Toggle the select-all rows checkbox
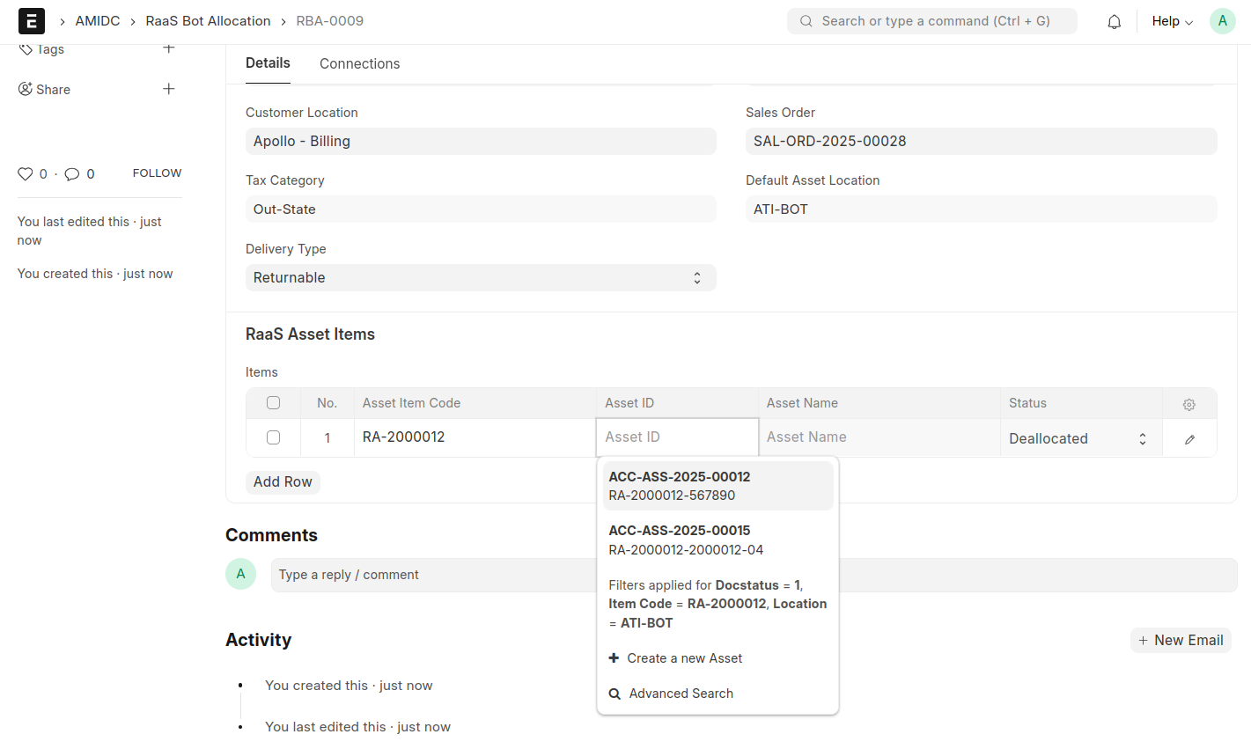The height and width of the screenshot is (749, 1251). click(273, 403)
